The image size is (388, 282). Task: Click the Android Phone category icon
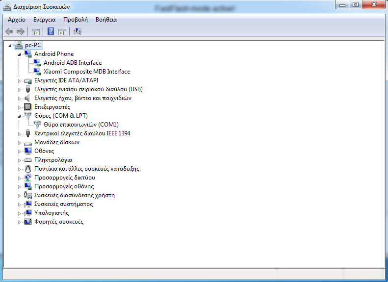tap(28, 54)
